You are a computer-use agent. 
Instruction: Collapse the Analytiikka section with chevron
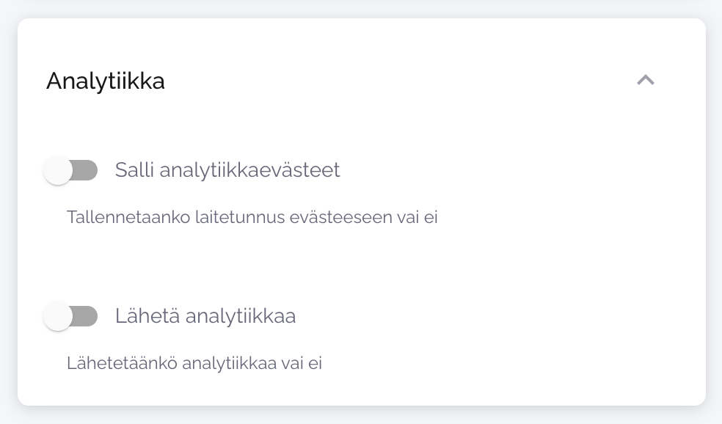645,81
